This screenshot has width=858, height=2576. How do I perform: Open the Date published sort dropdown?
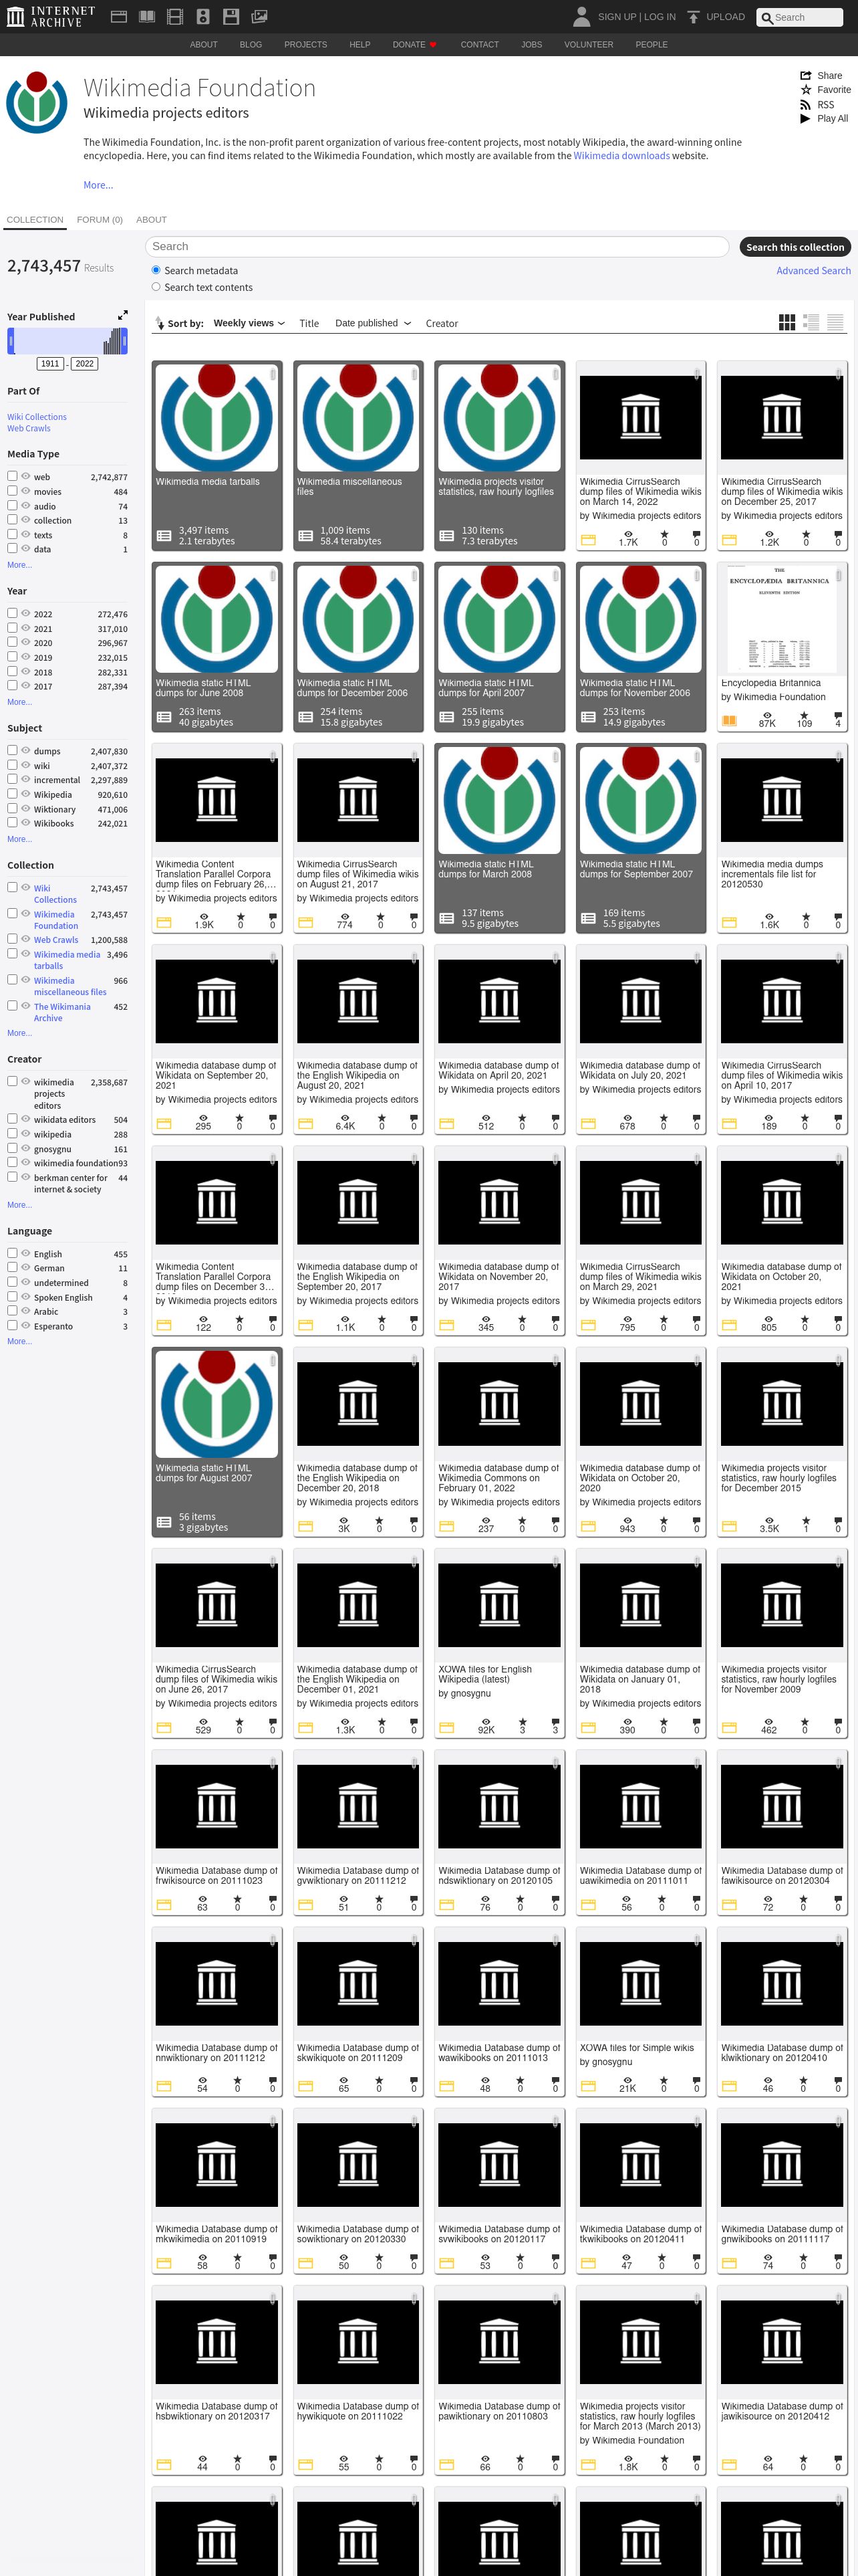coord(373,323)
